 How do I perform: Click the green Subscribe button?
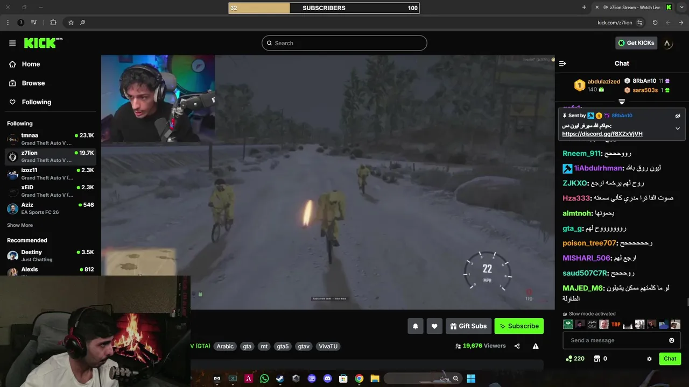[519, 326]
